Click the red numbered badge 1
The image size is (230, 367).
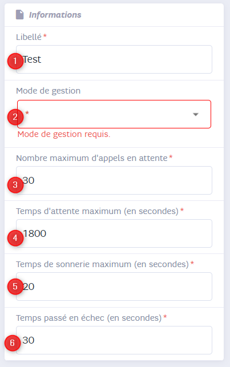(x=15, y=61)
